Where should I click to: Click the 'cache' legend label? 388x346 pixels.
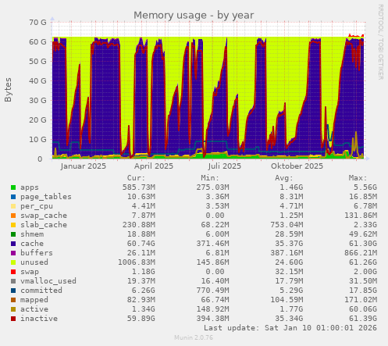(x=32, y=244)
